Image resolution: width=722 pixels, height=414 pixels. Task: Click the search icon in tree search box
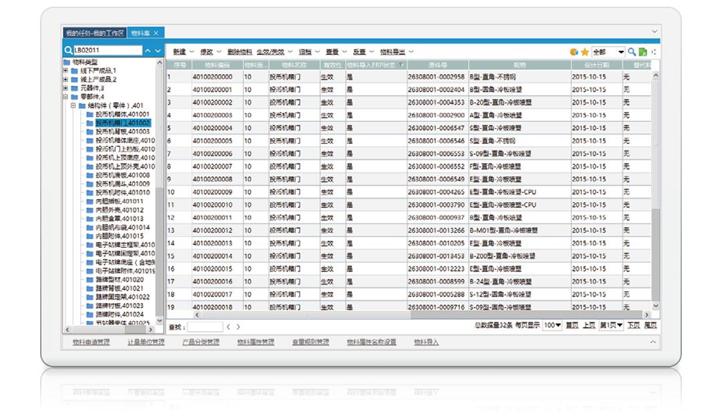68,51
